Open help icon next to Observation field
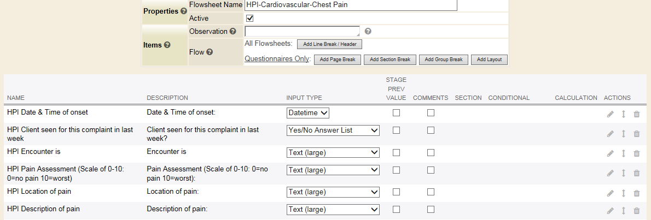Image resolution: width=651 pixels, height=220 pixels. click(x=368, y=31)
